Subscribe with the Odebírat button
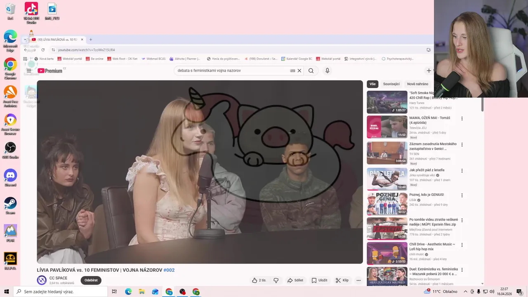This screenshot has height=297, width=528. pos(91,280)
